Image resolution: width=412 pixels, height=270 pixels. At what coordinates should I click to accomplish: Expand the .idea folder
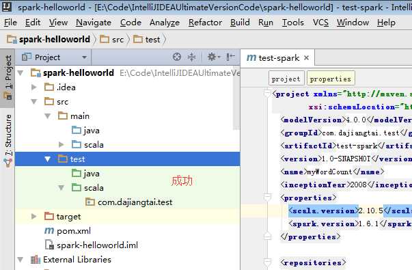(34, 87)
